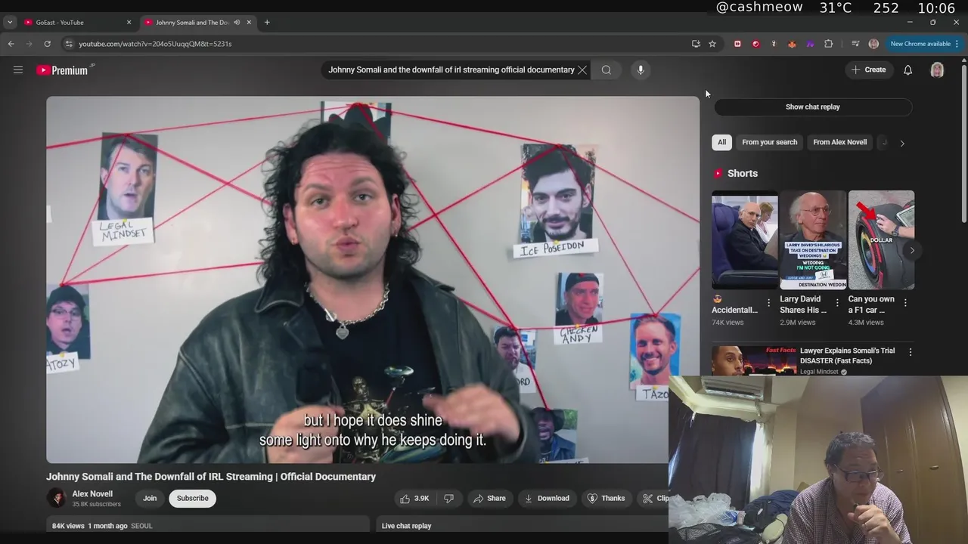Open the red fast-forward extension icon

(x=737, y=44)
